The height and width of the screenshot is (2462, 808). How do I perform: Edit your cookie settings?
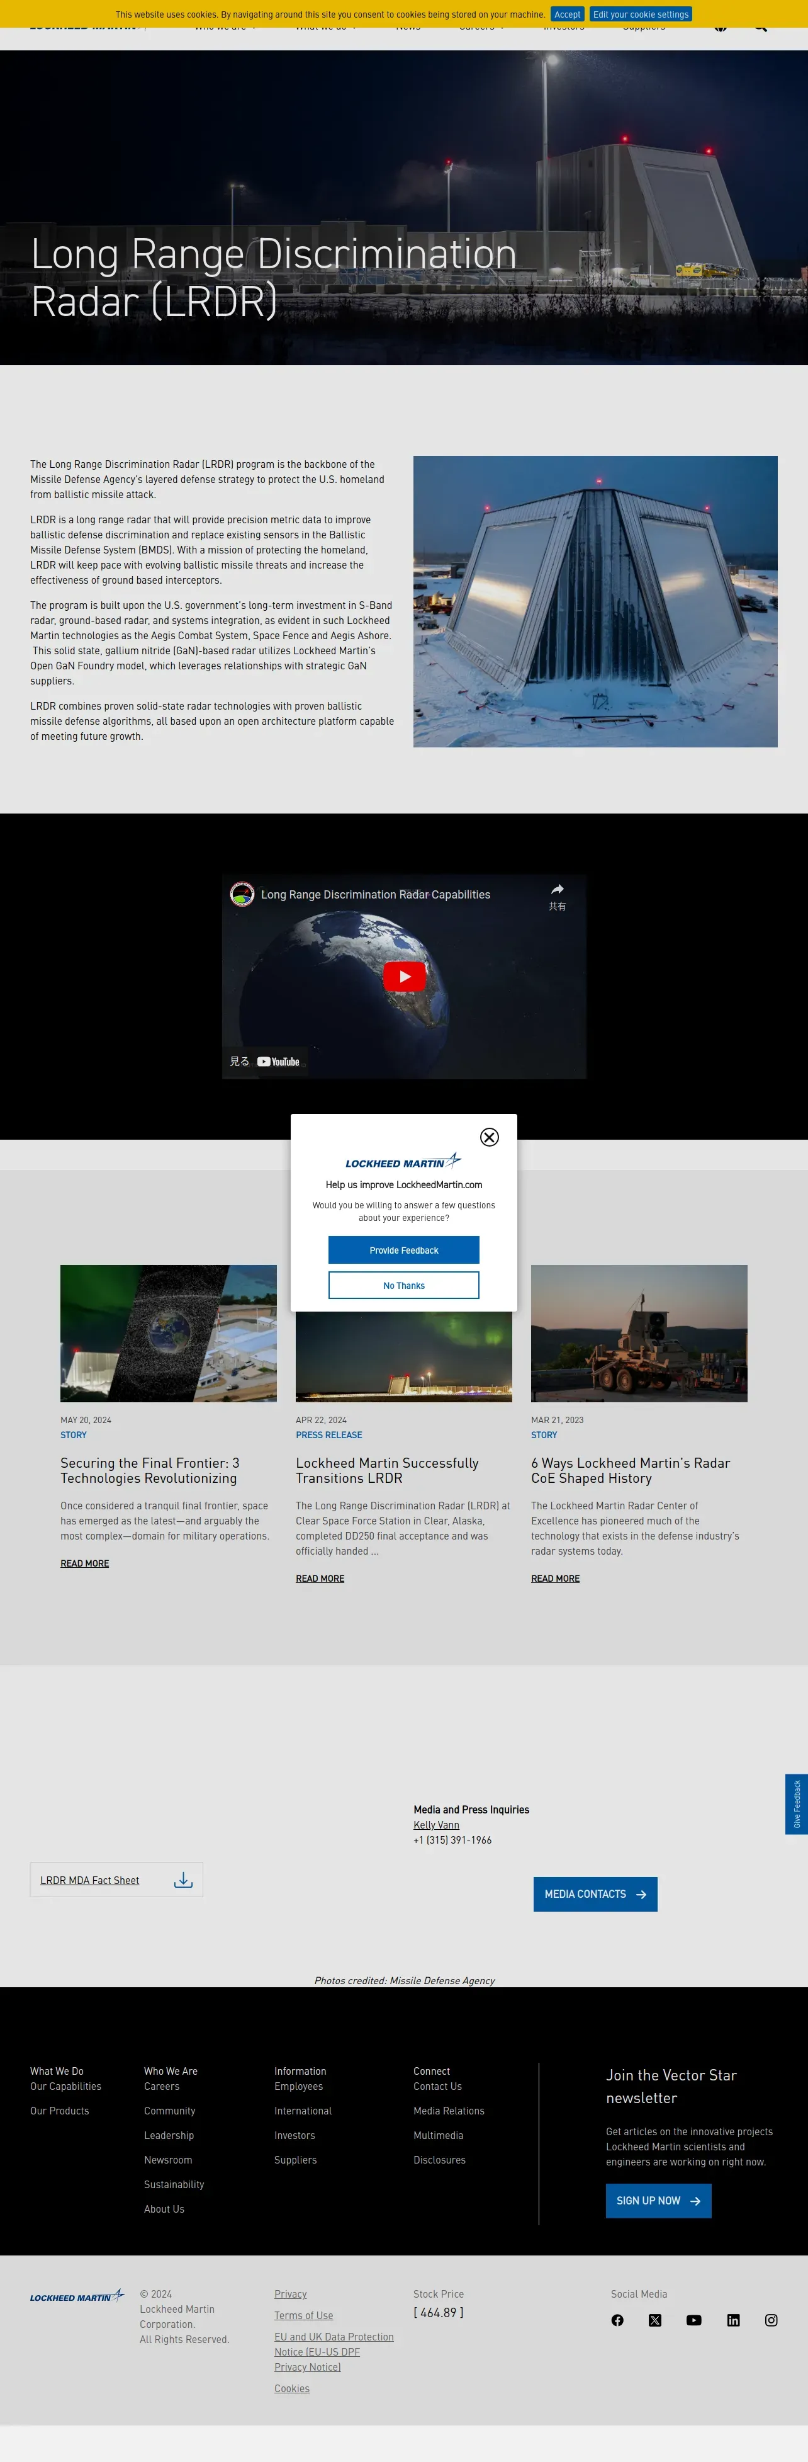[641, 14]
